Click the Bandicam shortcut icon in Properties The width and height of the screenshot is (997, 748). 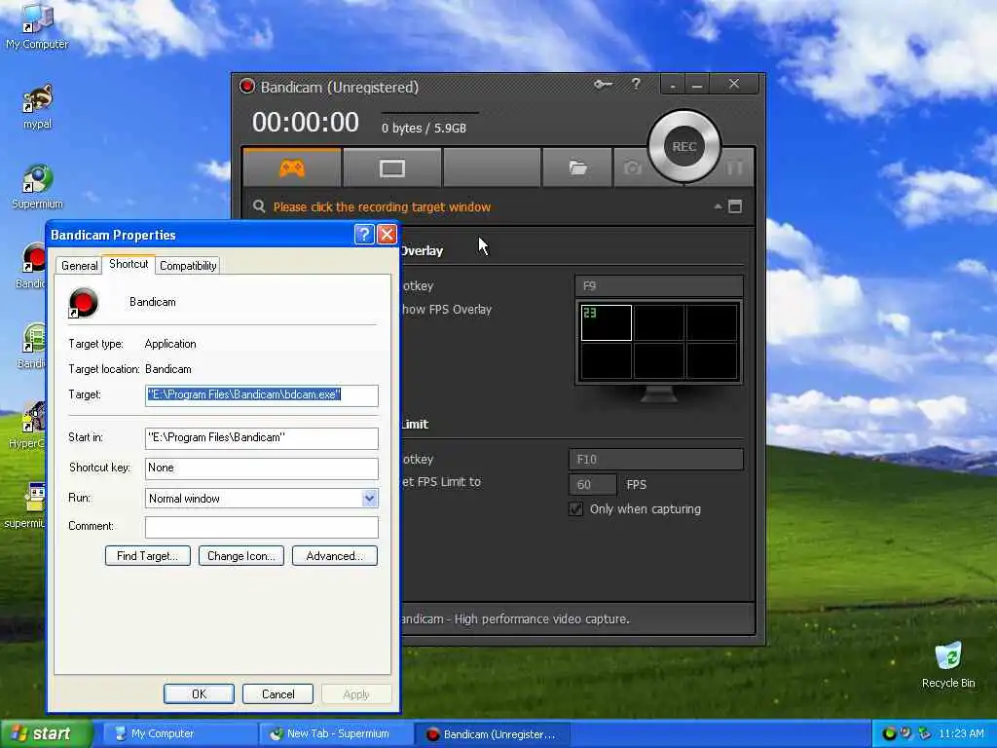pyautogui.click(x=84, y=303)
